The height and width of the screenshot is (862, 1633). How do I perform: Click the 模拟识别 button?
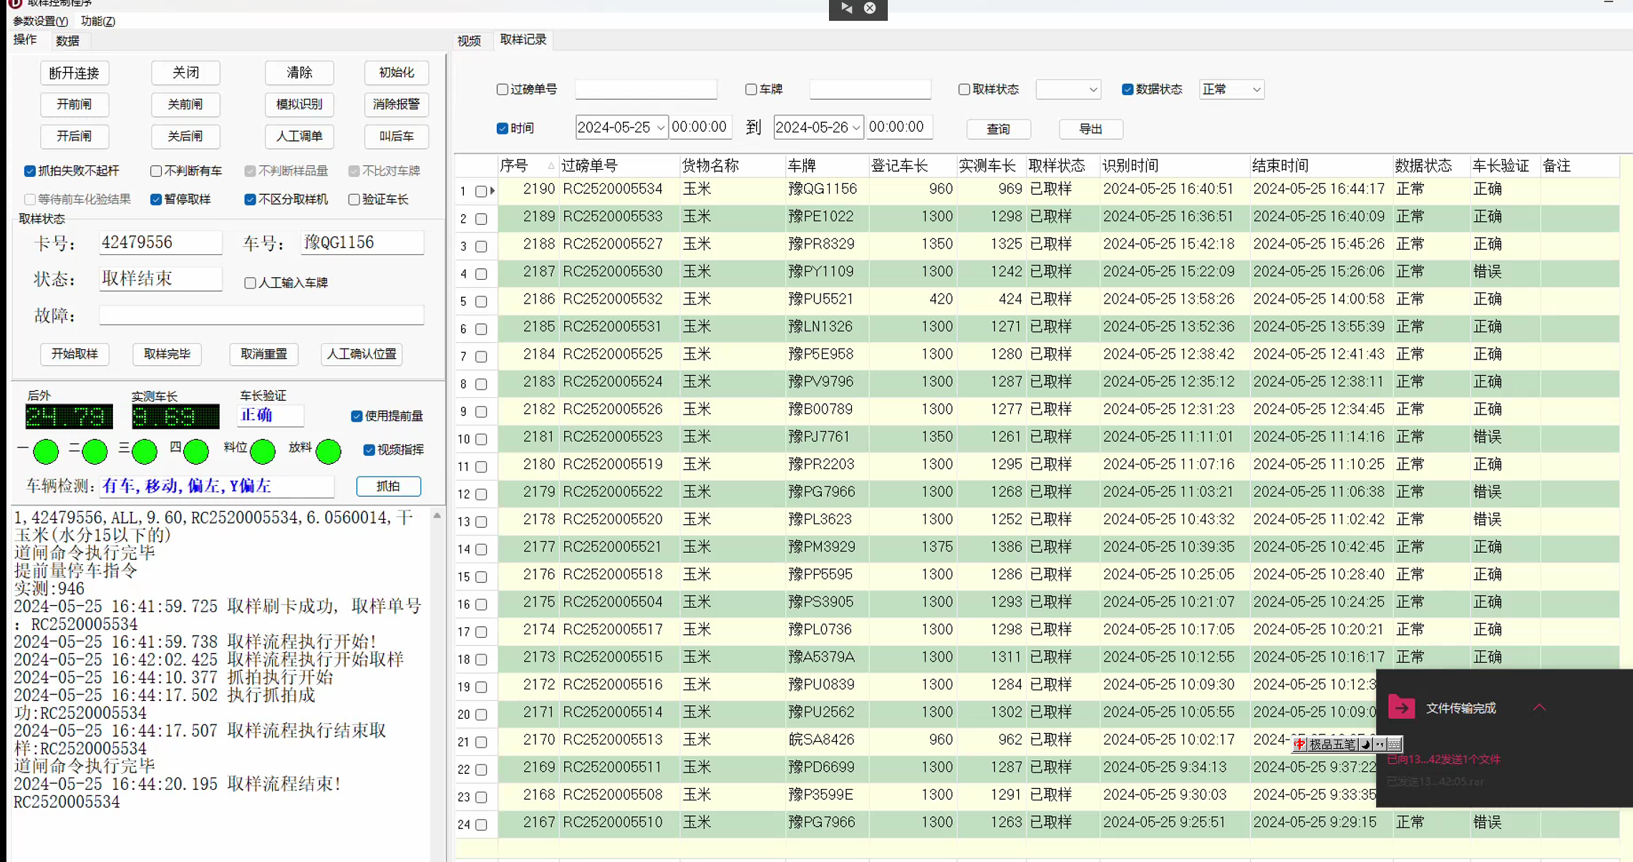299,105
